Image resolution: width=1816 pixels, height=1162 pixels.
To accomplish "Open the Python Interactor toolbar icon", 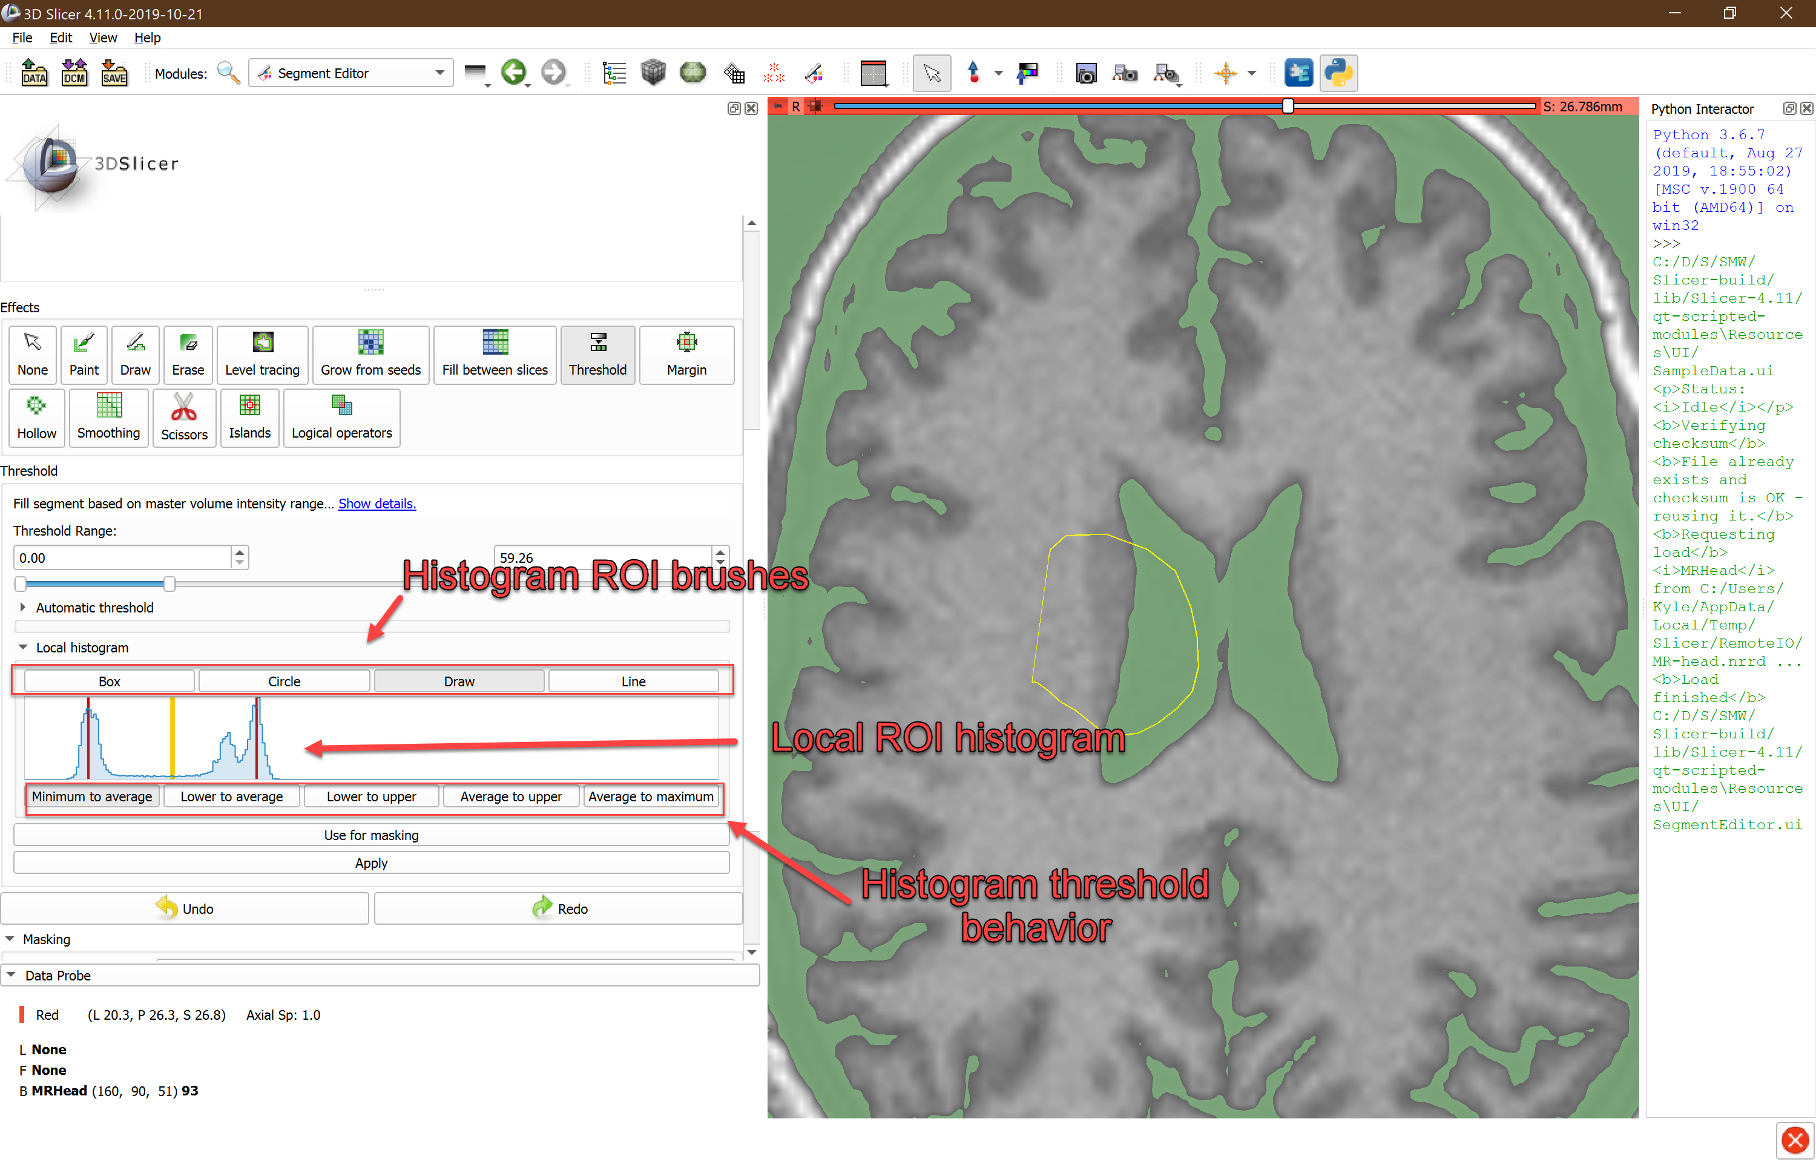I will [x=1338, y=73].
